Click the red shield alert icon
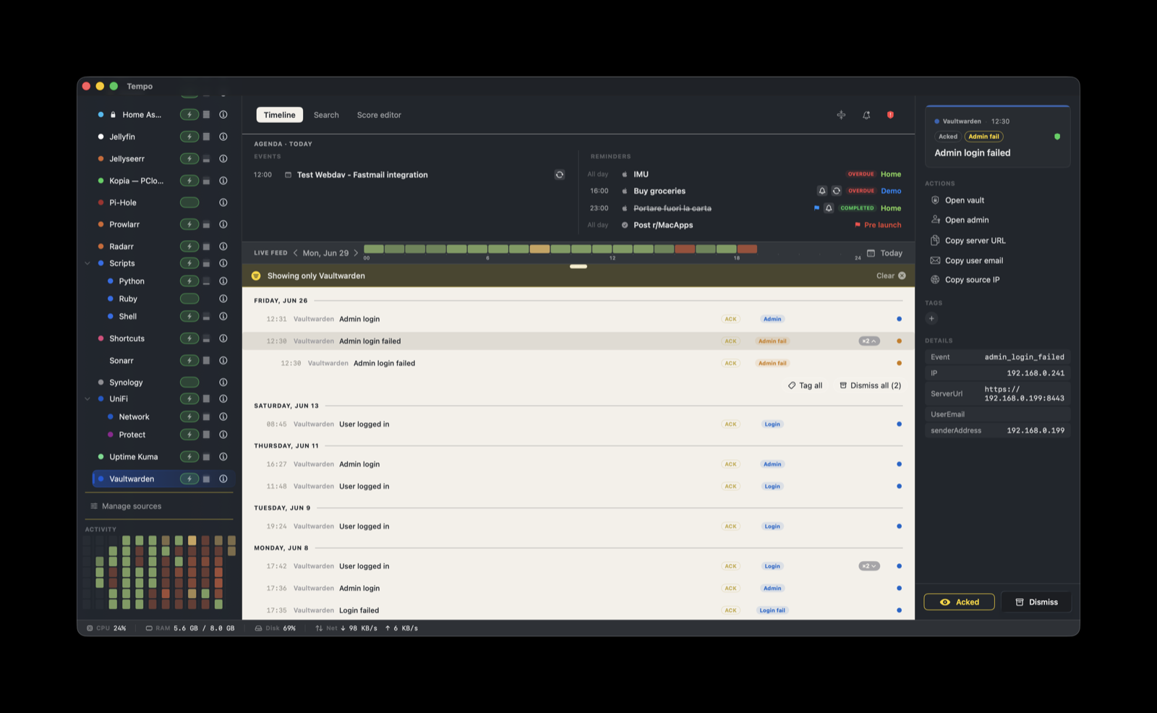This screenshot has height=713, width=1157. [890, 115]
